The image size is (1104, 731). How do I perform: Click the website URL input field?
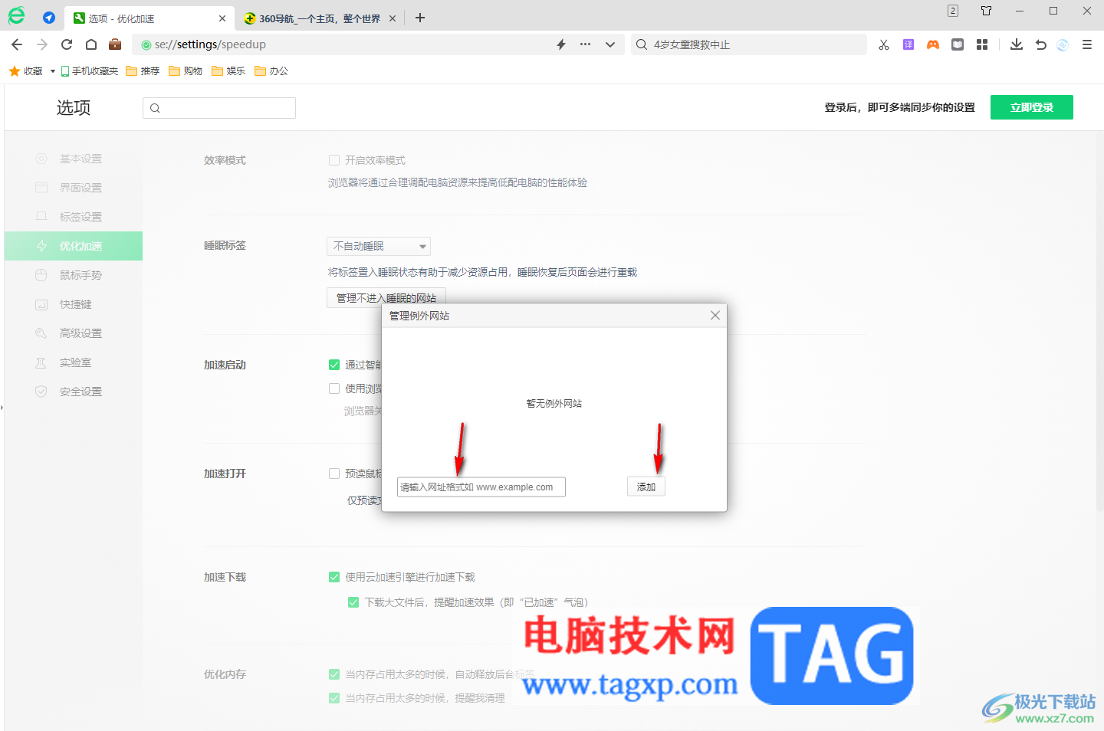click(481, 487)
